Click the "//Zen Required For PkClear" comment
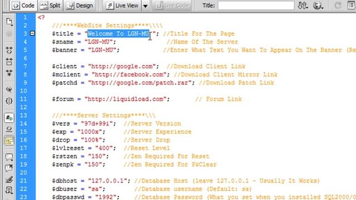Image resolution: width=356 pixels, height=200 pixels. click(170, 164)
